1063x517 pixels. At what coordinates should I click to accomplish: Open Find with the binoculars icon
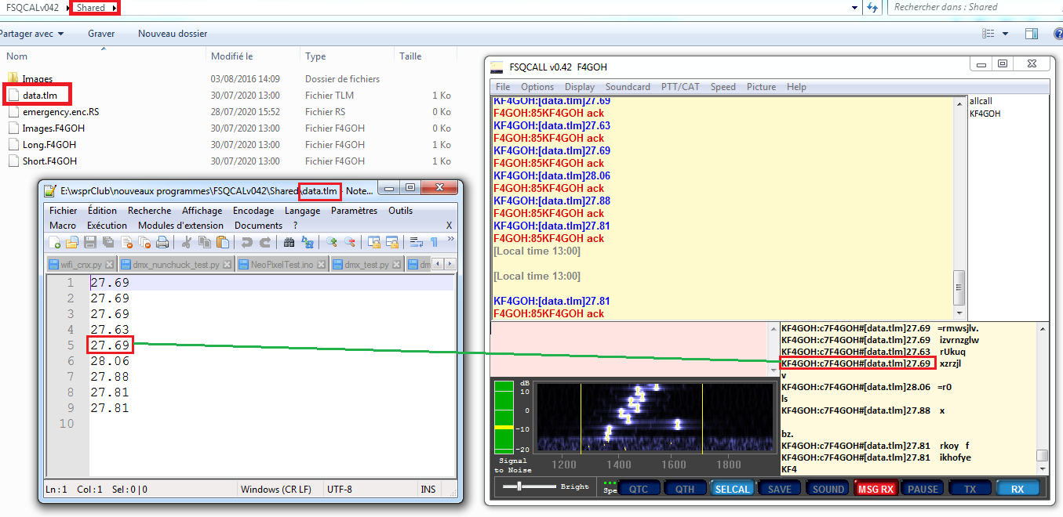tap(289, 243)
